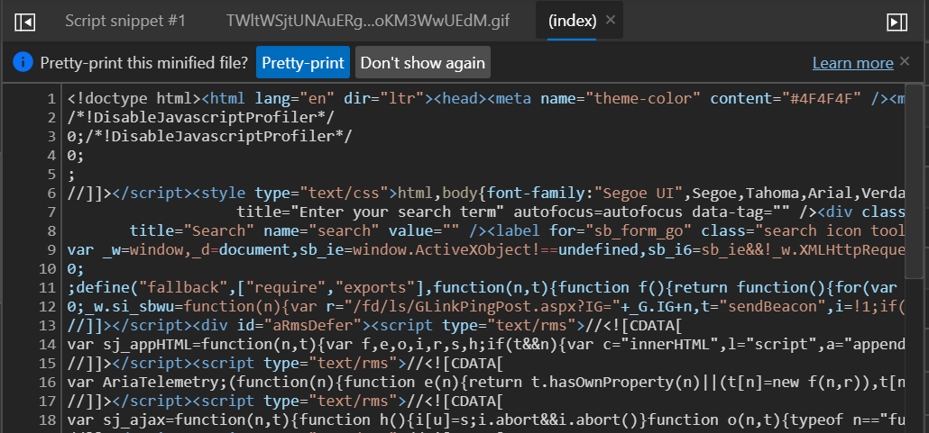This screenshot has height=433, width=929.
Task: Click the blue info icon in the infobar
Action: point(23,62)
